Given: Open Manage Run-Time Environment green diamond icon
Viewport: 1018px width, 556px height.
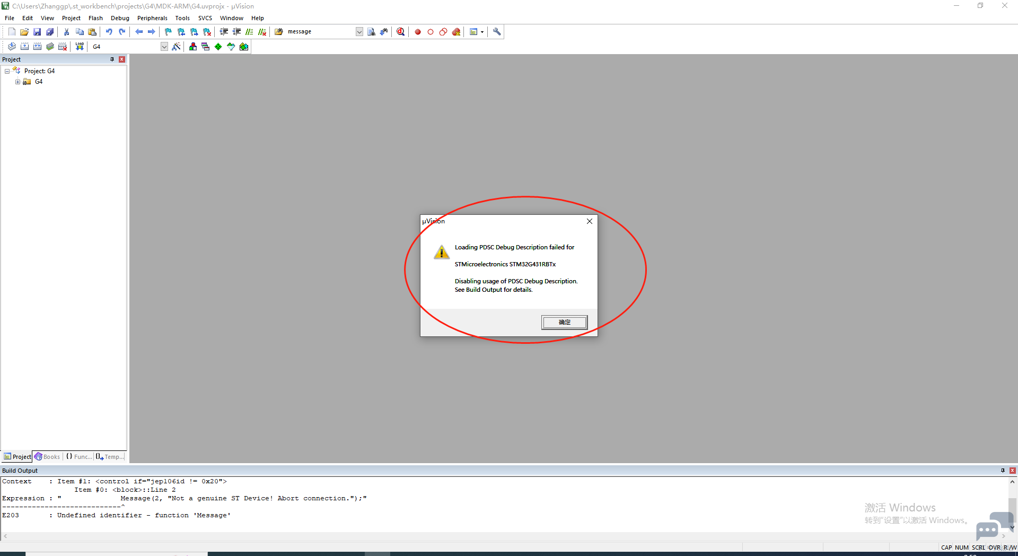Looking at the screenshot, I should point(218,47).
